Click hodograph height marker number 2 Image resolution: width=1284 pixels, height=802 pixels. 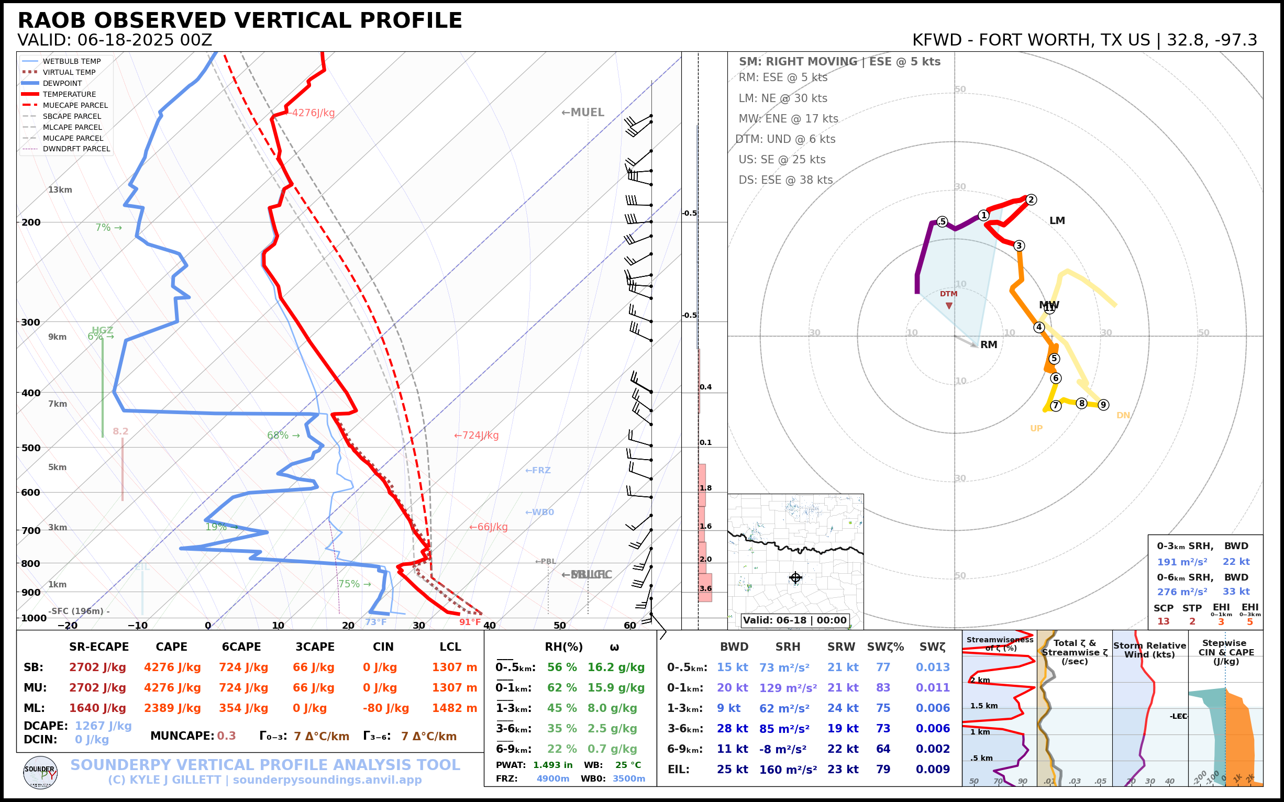pyautogui.click(x=1031, y=199)
